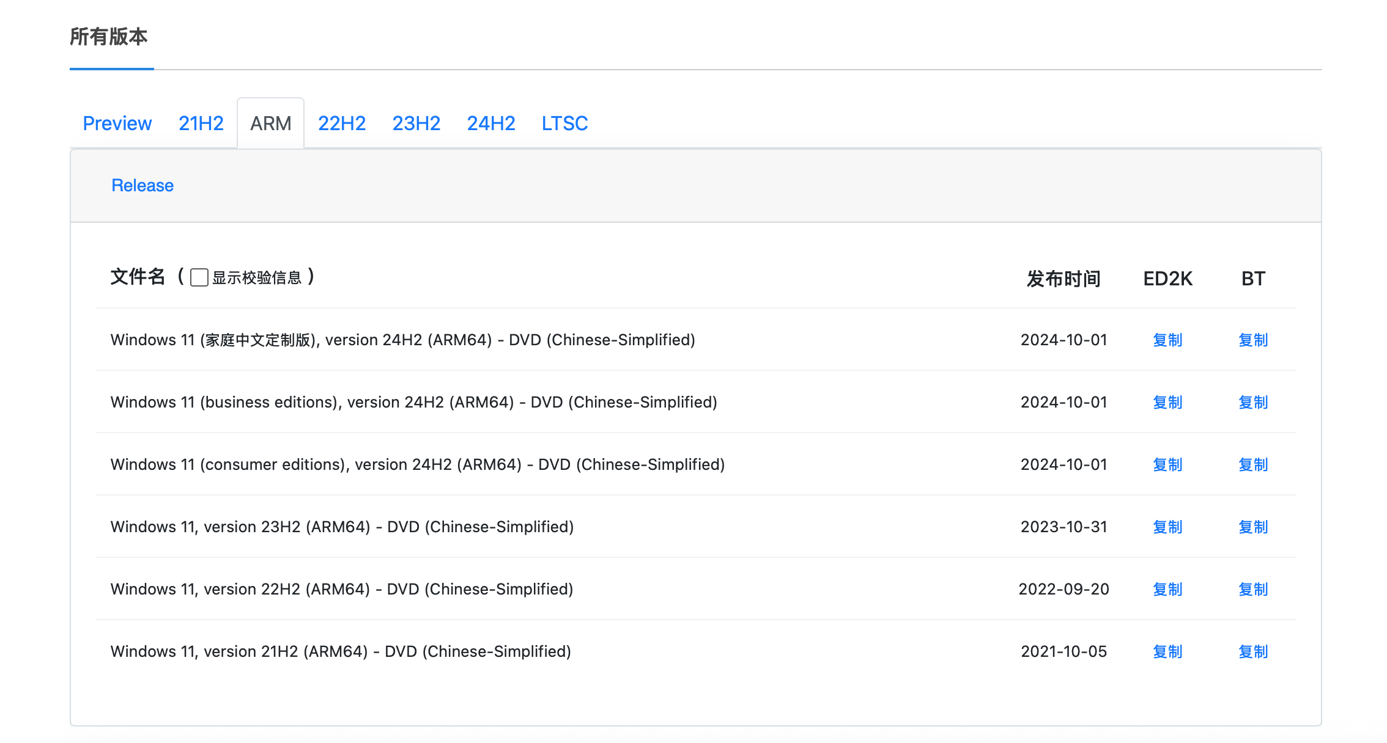Click the BT column header
Viewport: 1387px width, 743px height.
pyautogui.click(x=1253, y=279)
